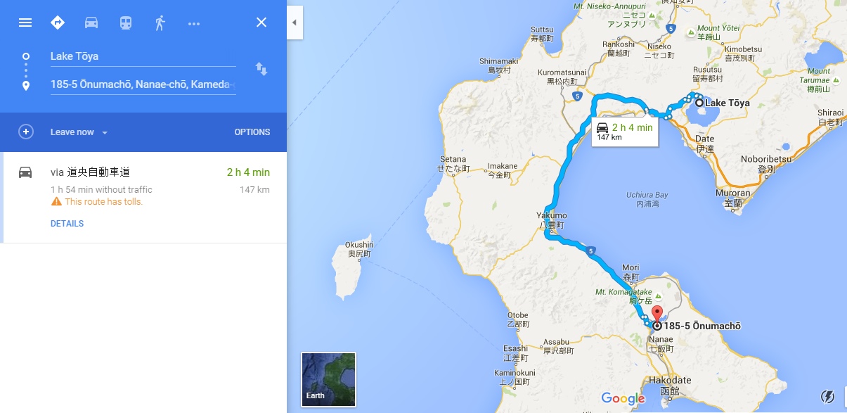Close the directions panel with the X
Viewport: 847px width, 413px height.
(x=261, y=23)
